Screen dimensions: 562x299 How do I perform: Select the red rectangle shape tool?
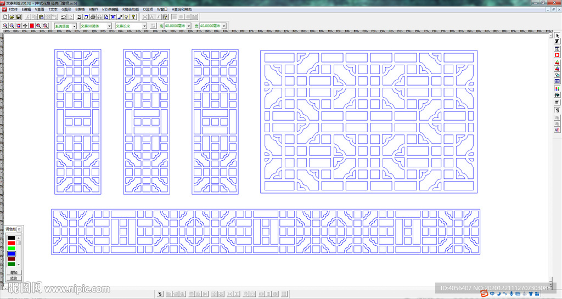coord(557,55)
